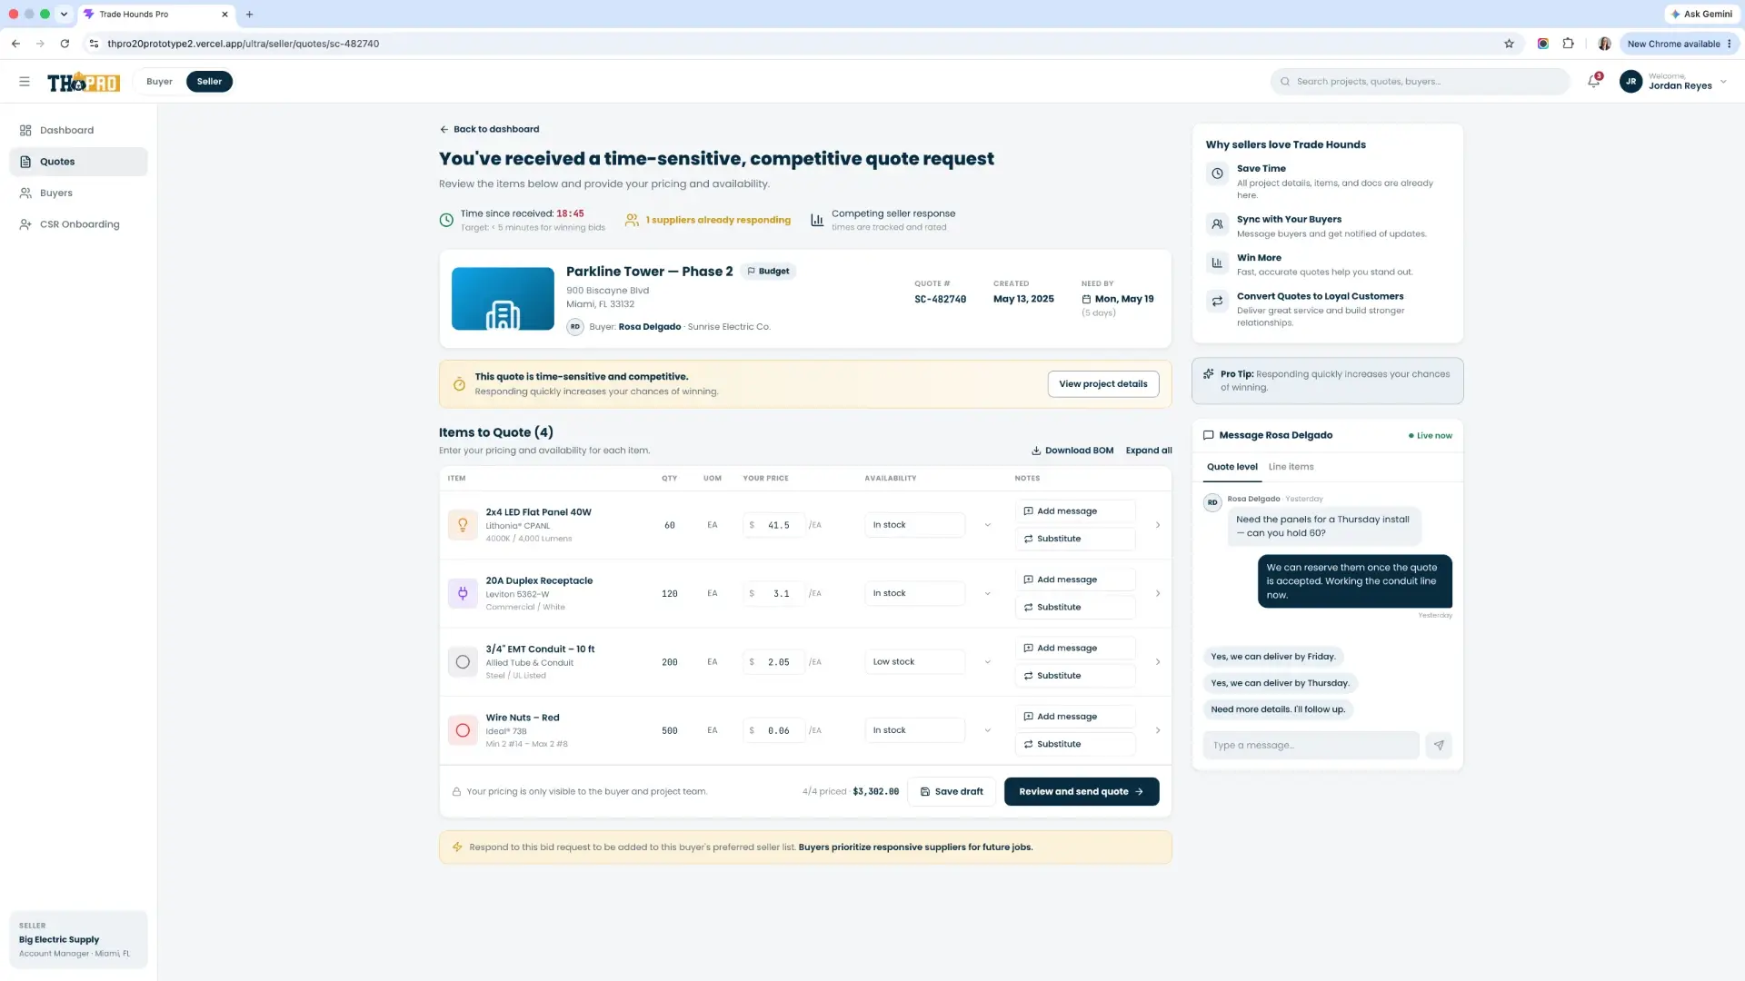Bookmark this page with the star
Viewport: 1745px width, 981px height.
[1509, 44]
